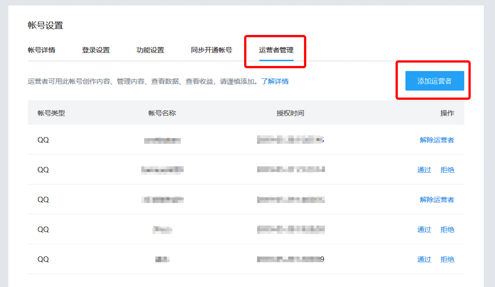Click 通过 in the second QQ row
The height and width of the screenshot is (287, 495).
pyautogui.click(x=424, y=170)
